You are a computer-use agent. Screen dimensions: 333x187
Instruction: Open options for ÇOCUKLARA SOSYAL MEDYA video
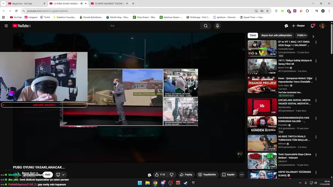pos(316,101)
